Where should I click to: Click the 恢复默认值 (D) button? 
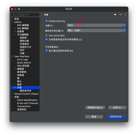pos(95,108)
